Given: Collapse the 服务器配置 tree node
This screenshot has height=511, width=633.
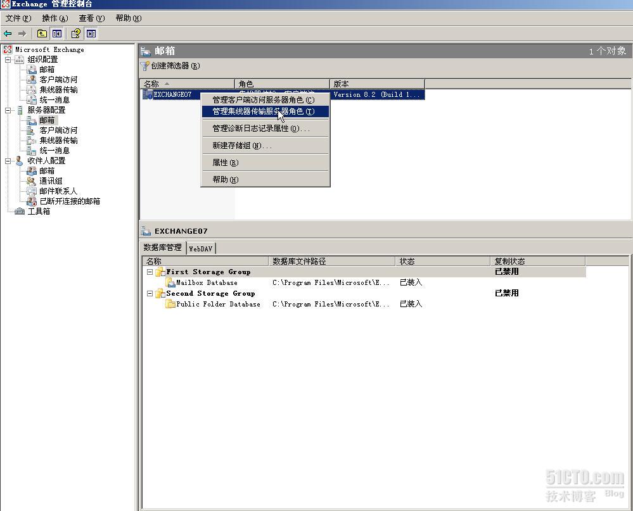Looking at the screenshot, I should pyautogui.click(x=8, y=110).
